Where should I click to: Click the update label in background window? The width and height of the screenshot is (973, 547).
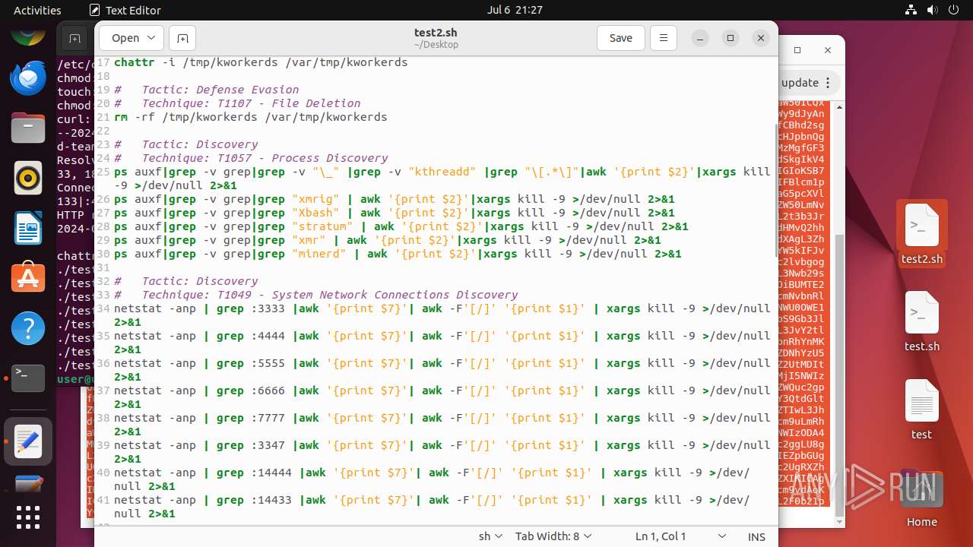800,83
